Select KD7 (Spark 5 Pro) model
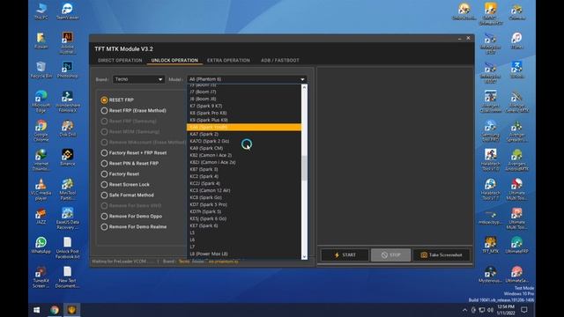This screenshot has height=317, width=564. 244,204
